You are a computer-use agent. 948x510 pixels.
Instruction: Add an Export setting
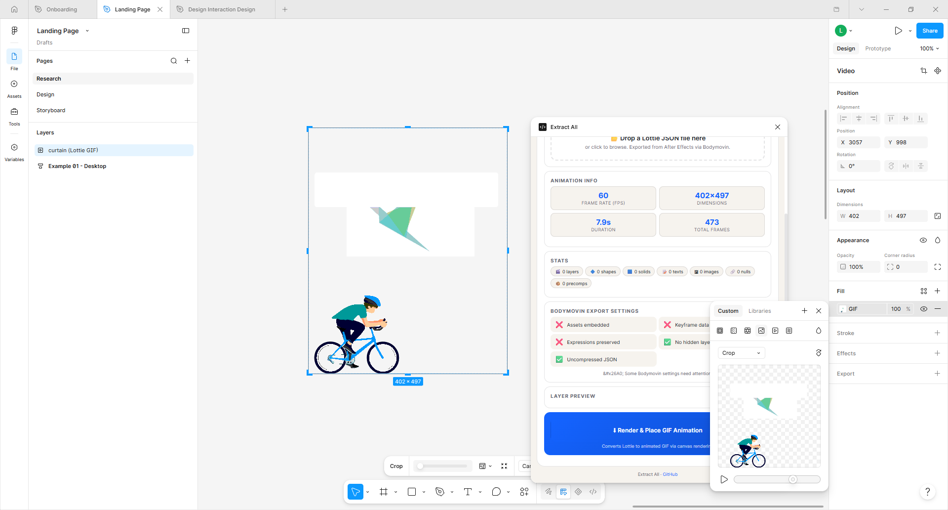point(937,374)
